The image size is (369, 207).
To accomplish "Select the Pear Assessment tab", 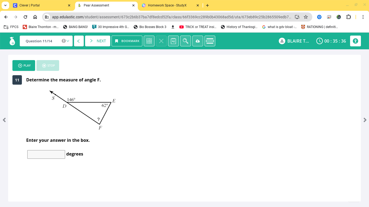I will pyautogui.click(x=106, y=5).
